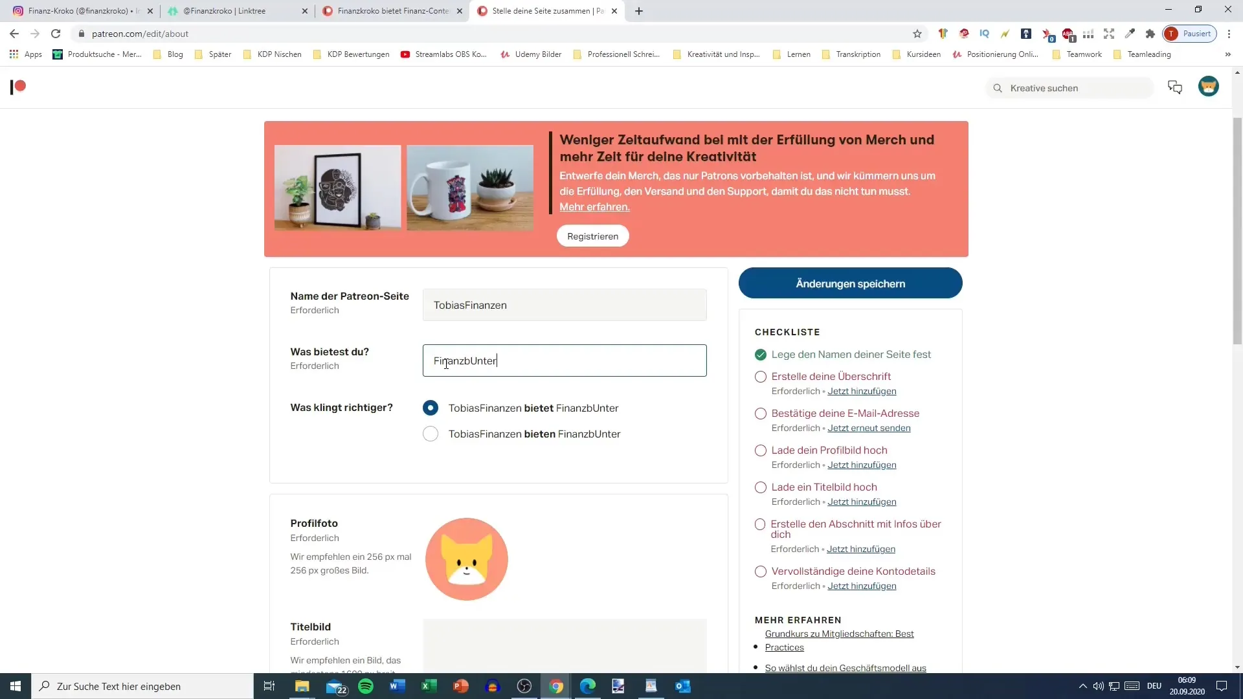Click the browser address bar
The image size is (1243, 699).
pos(492,34)
